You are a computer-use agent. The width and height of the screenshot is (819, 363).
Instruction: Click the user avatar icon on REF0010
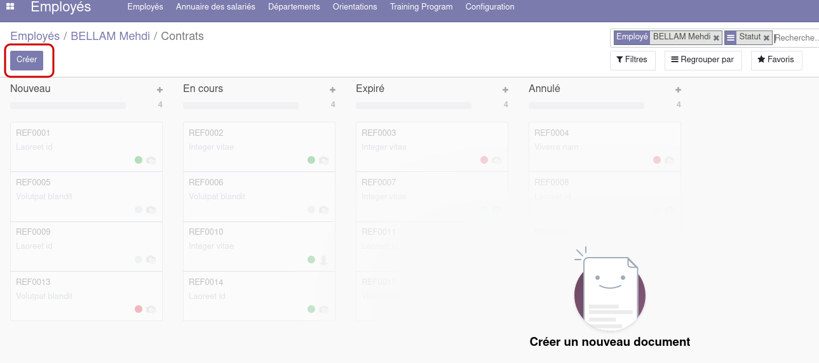[x=324, y=260]
